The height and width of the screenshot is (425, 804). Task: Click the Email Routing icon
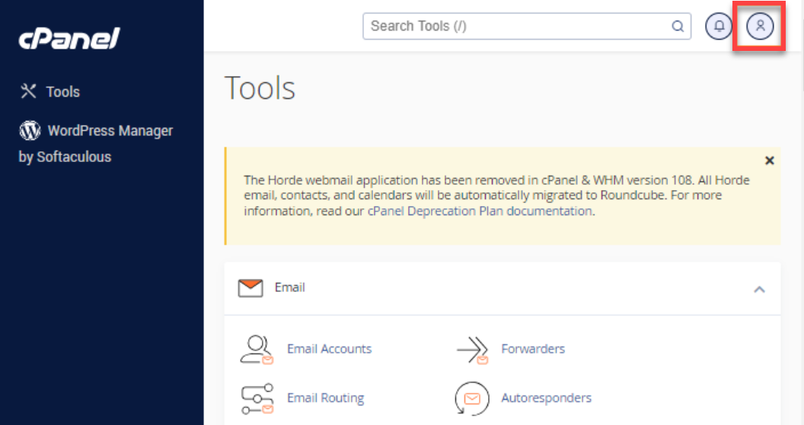[x=257, y=398]
